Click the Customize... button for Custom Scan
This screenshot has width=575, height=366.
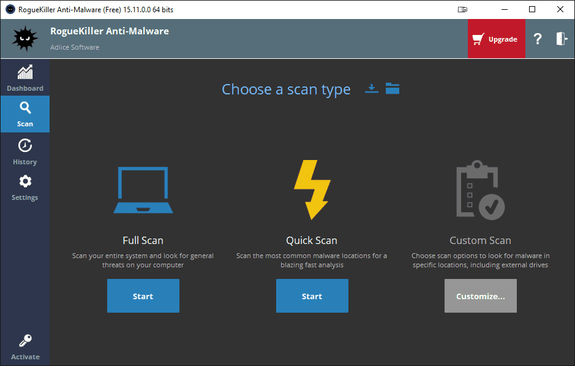[x=480, y=296]
